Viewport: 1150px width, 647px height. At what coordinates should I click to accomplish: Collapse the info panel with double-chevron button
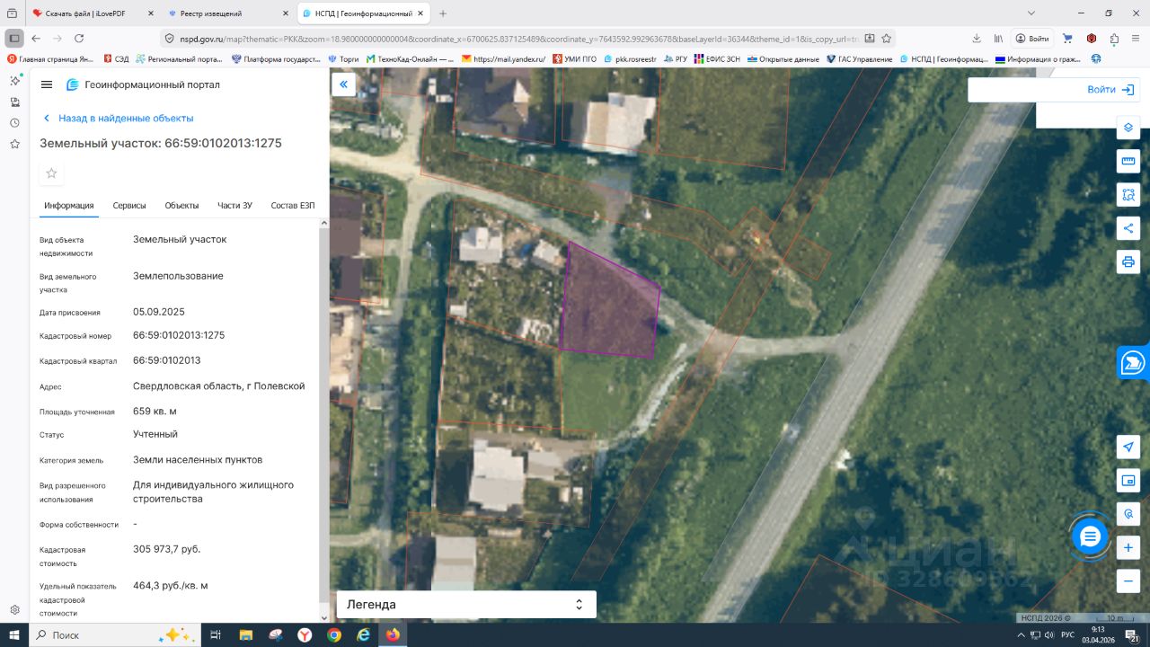(x=342, y=84)
